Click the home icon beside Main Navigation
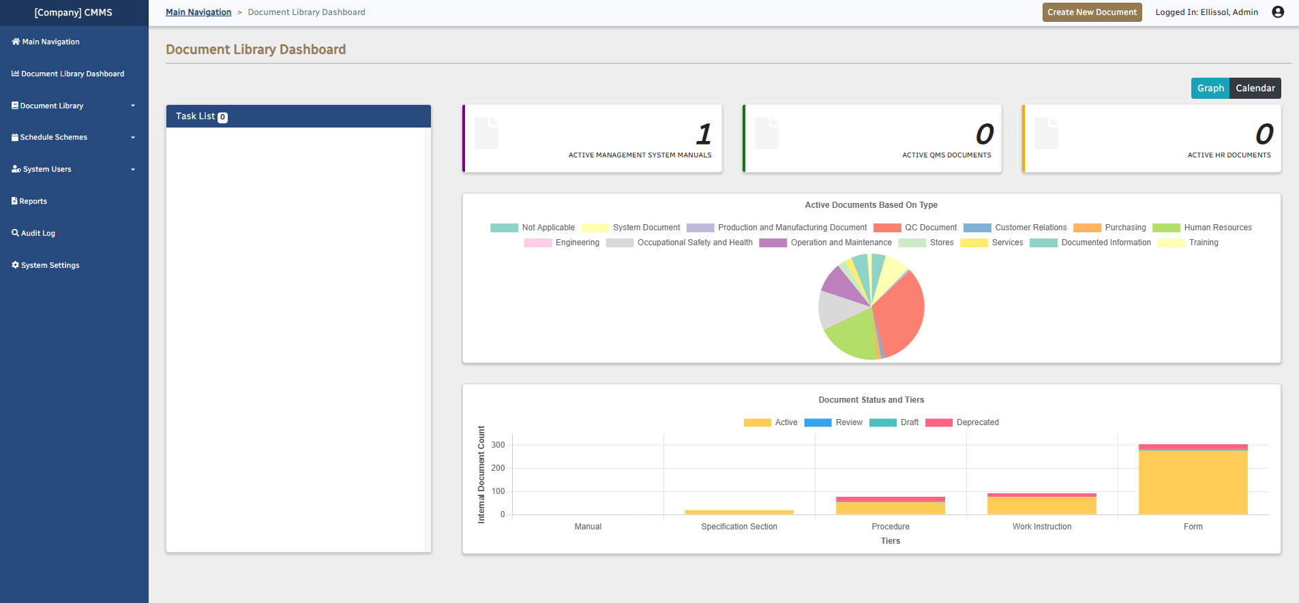The width and height of the screenshot is (1299, 603). pos(16,42)
